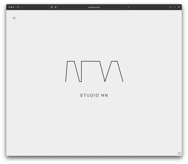Viewport: 188px width, 164px height.
Task: Open the privacy report shield icon
Action: tap(56, 7)
